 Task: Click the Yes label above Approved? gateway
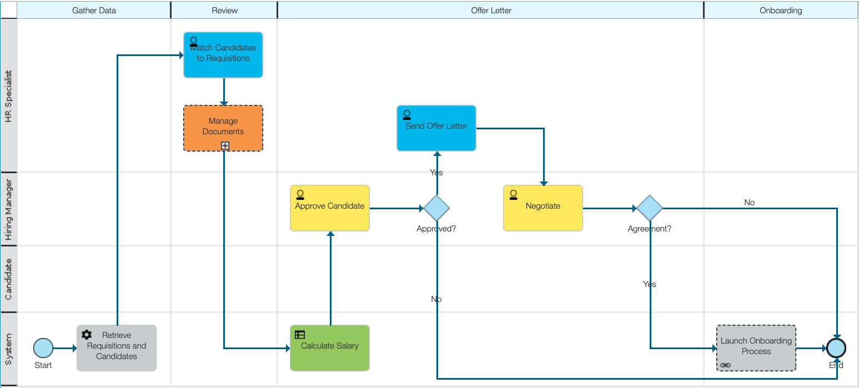click(436, 173)
